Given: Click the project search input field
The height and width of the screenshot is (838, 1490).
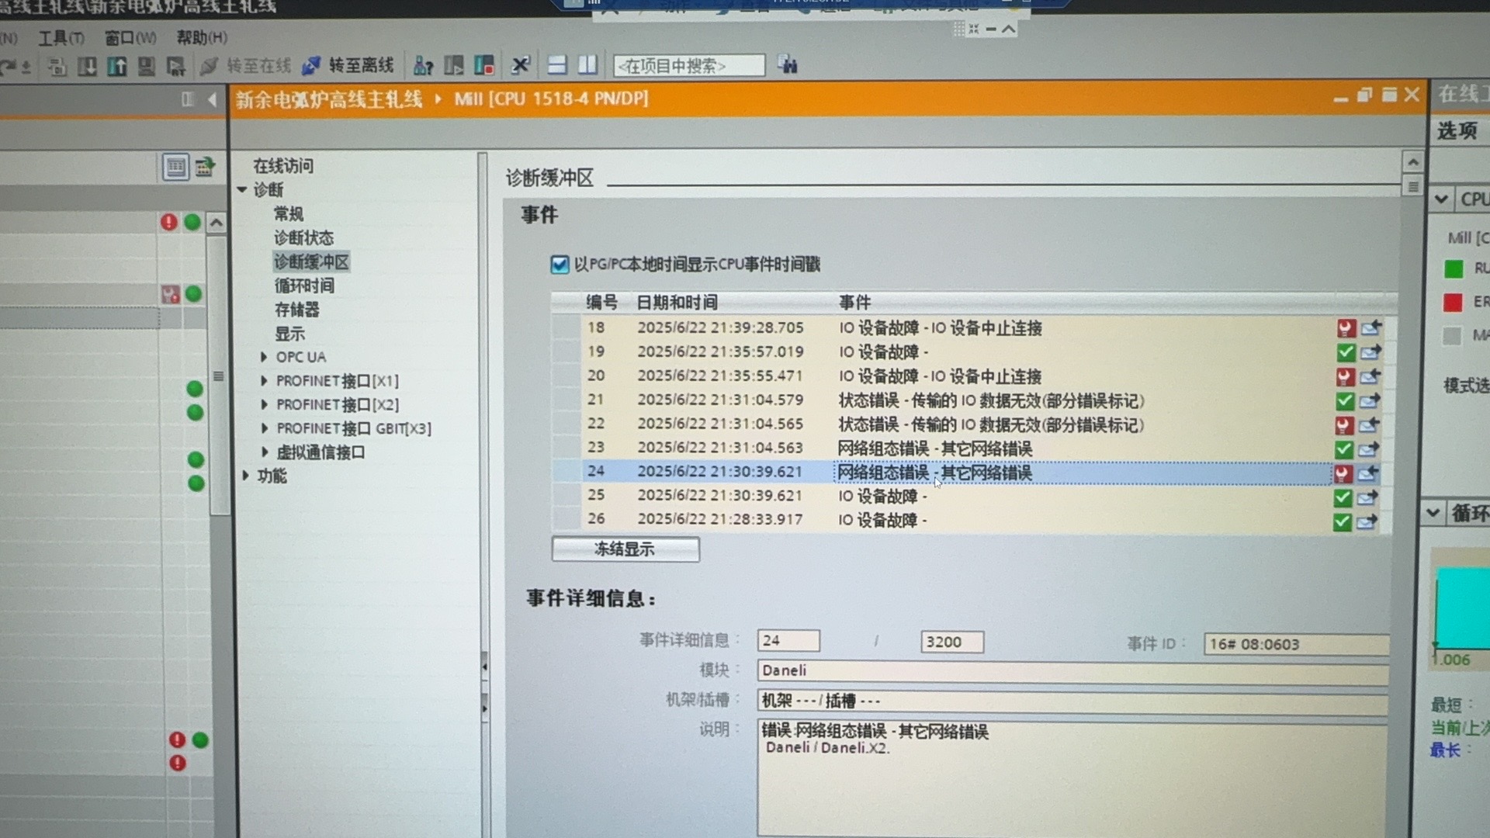Looking at the screenshot, I should (688, 66).
